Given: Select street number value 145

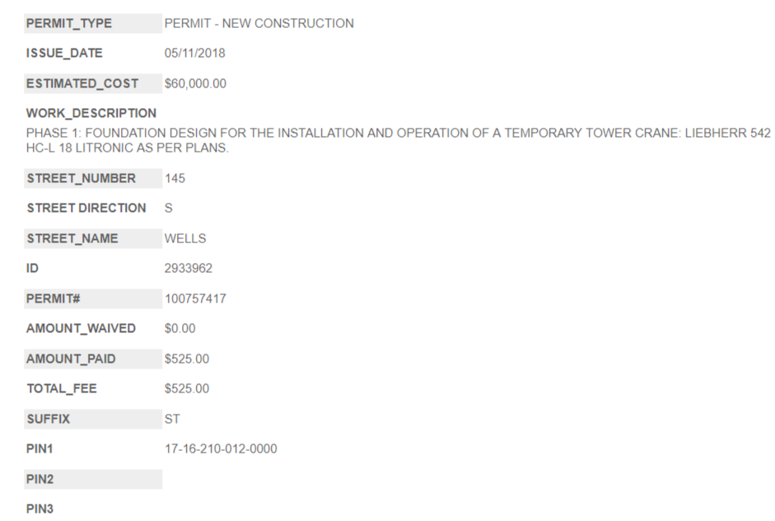Looking at the screenshot, I should tap(175, 178).
